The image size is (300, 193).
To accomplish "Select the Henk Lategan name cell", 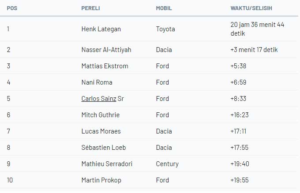I will point(101,29).
